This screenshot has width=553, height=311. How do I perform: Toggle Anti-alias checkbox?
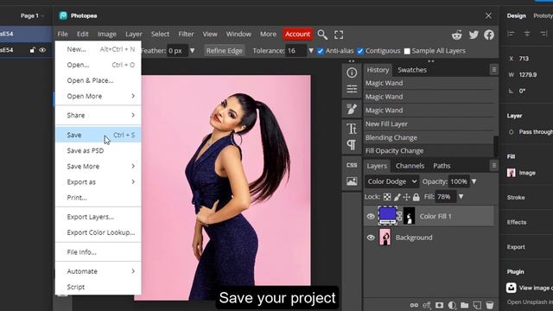321,51
